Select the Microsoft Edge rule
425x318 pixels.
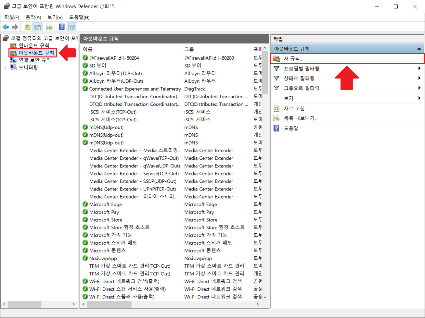[106, 204]
